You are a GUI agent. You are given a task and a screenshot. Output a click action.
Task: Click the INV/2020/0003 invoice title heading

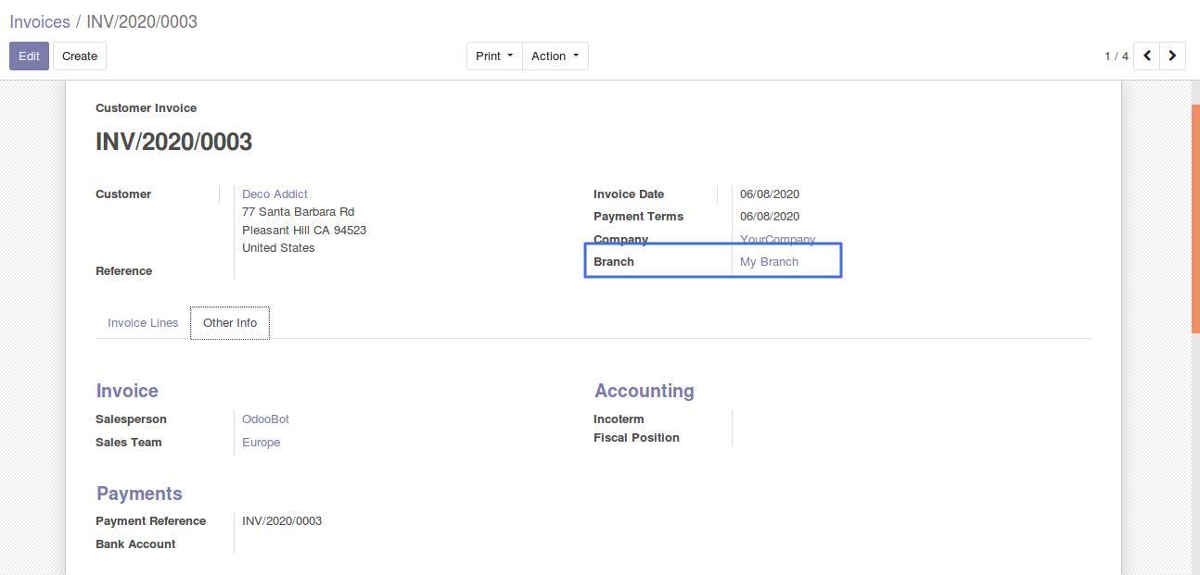click(173, 142)
